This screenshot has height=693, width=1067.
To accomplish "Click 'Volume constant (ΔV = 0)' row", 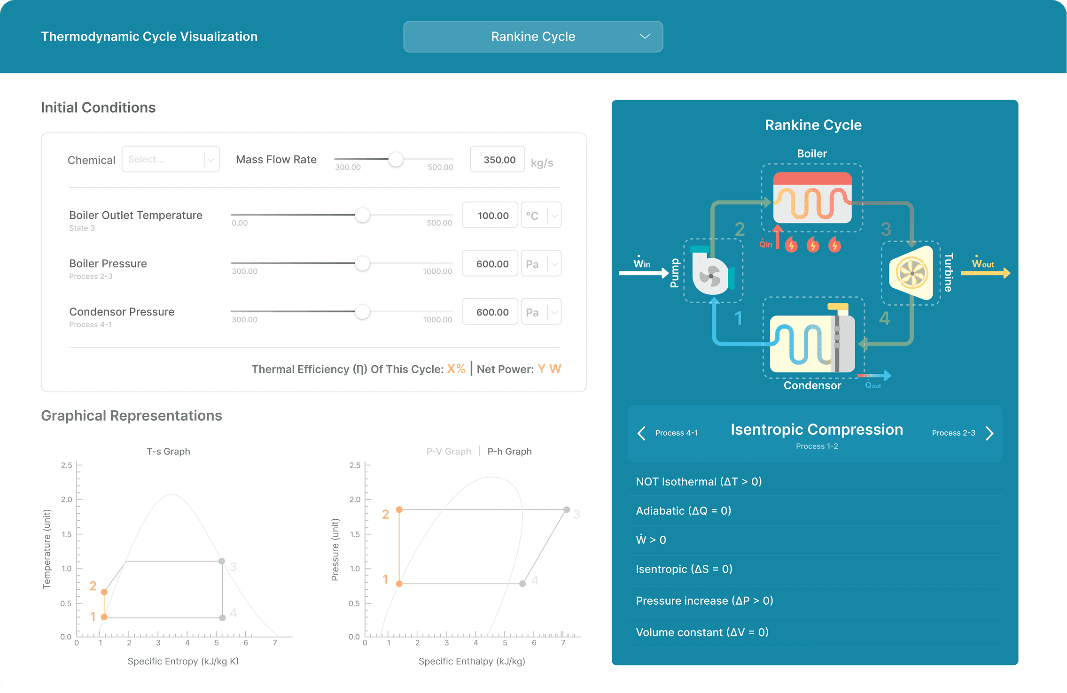I will coord(815,632).
